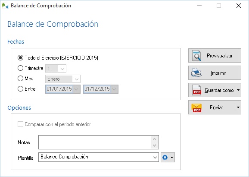Open the Guardar como arrow menu
The image size is (249, 177).
tap(238, 90)
